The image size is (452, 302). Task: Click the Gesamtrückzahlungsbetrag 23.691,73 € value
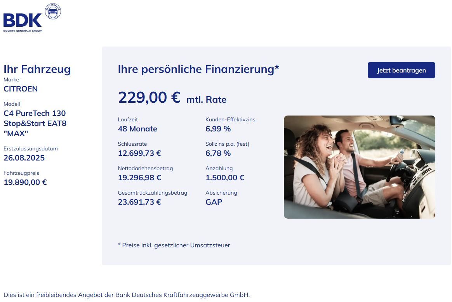139,202
